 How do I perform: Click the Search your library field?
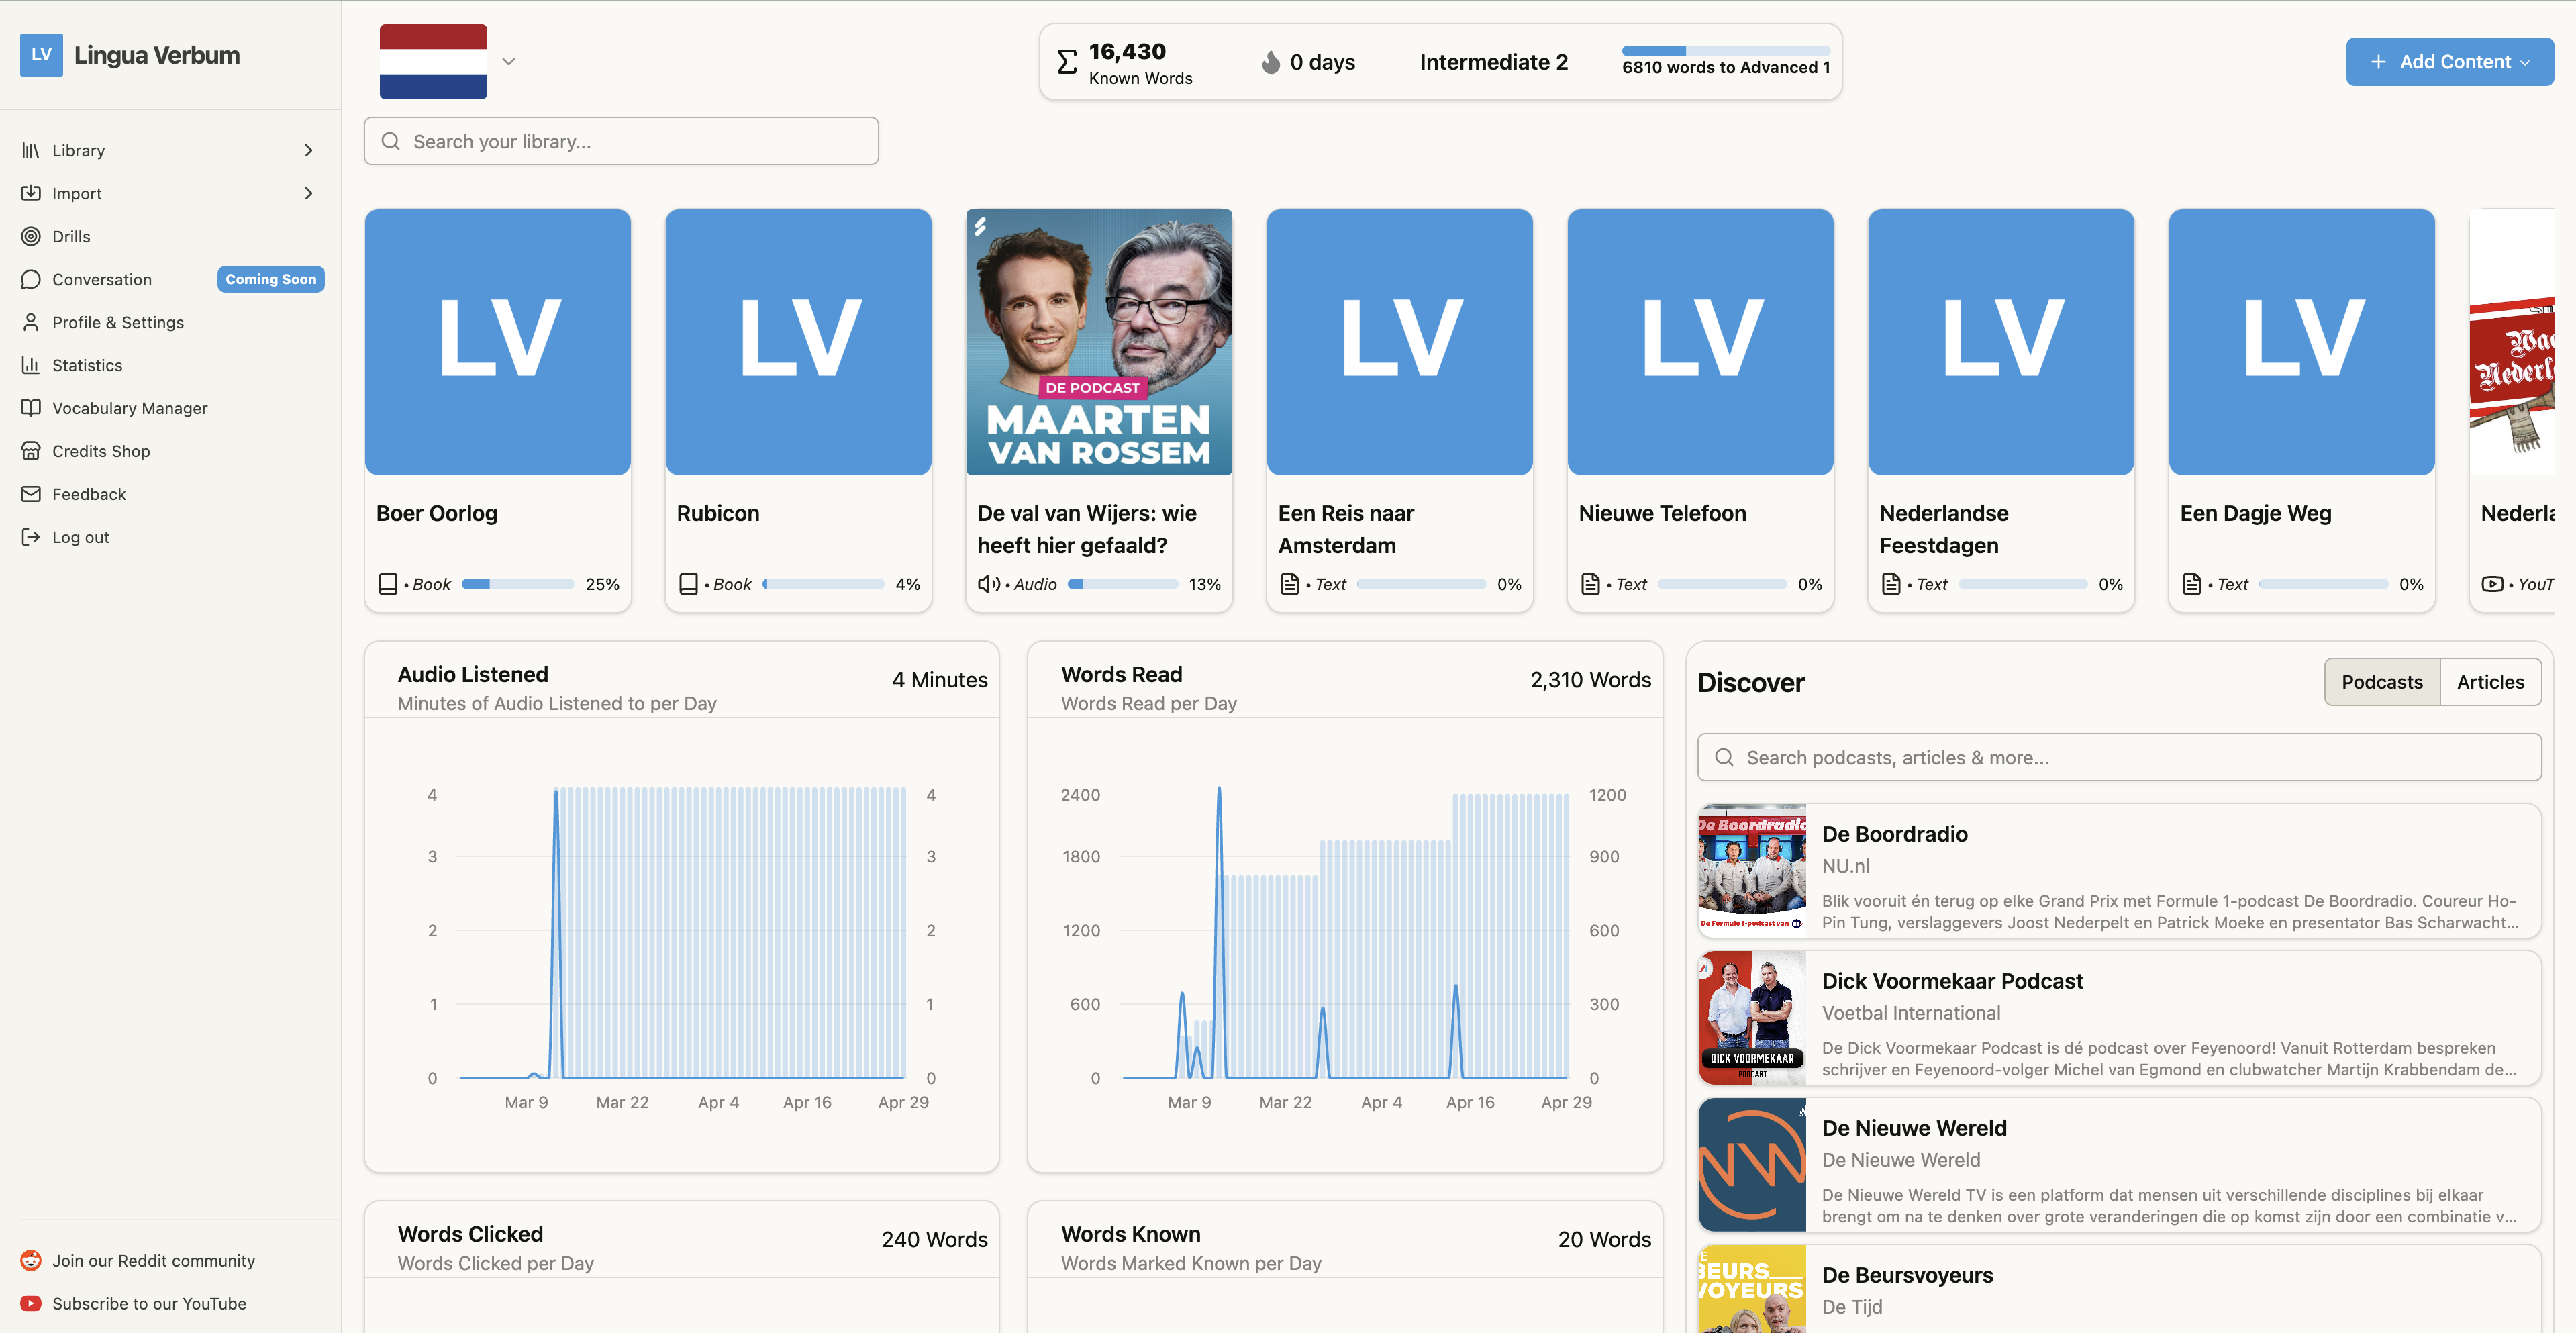coord(621,141)
